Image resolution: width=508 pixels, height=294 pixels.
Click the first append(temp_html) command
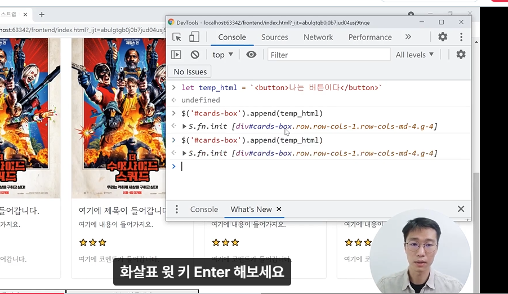coord(252,113)
